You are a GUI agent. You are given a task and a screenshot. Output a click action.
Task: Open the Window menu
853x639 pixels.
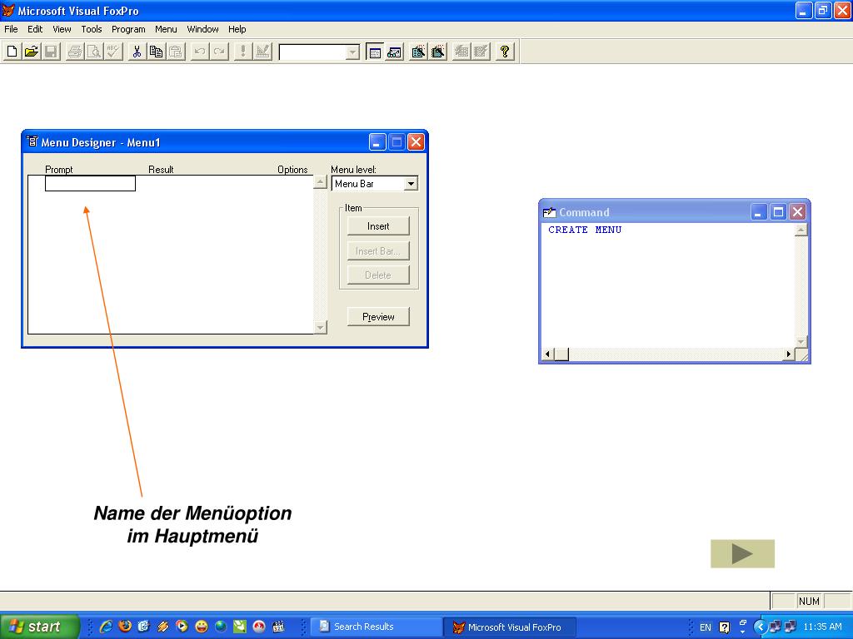pyautogui.click(x=203, y=29)
